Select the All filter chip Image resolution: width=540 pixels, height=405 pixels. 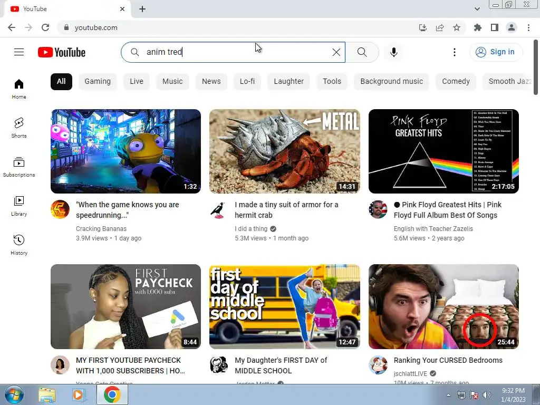(61, 82)
